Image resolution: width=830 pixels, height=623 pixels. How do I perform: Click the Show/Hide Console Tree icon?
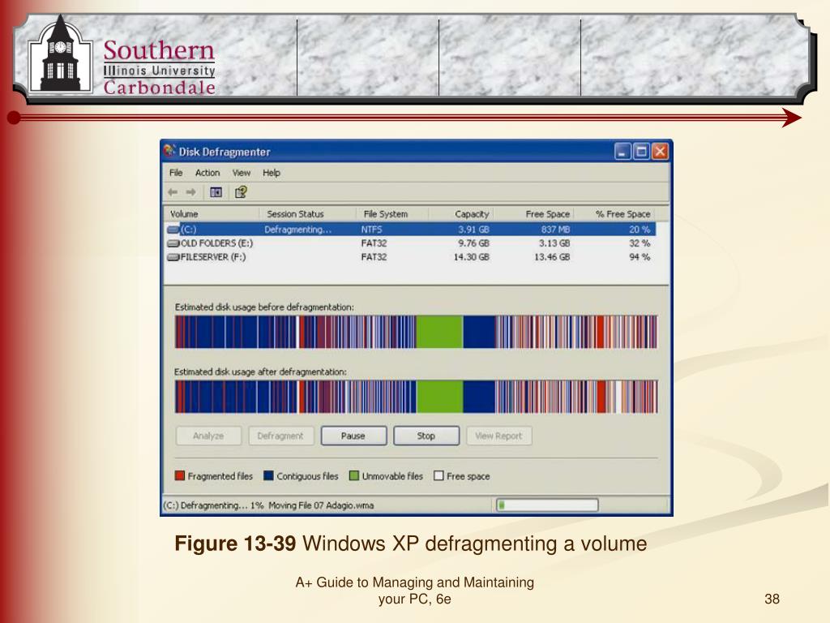click(216, 192)
